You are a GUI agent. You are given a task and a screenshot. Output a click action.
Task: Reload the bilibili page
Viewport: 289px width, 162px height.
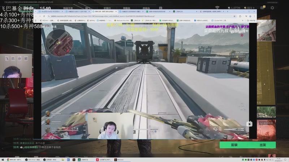click(x=44, y=16)
